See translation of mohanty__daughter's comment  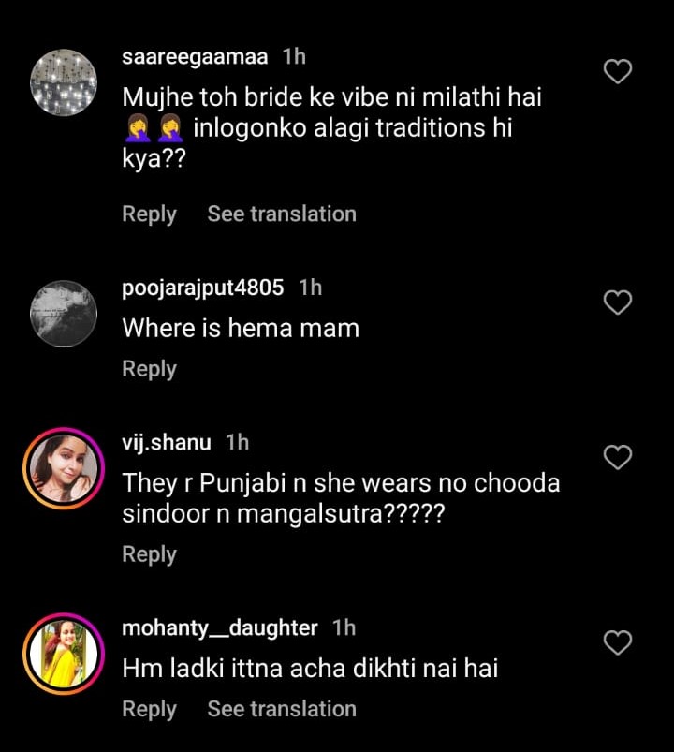[x=282, y=709]
